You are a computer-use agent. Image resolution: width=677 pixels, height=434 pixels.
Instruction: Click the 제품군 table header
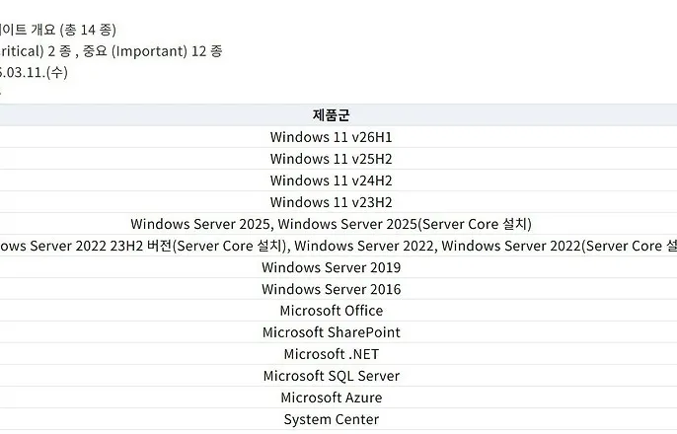click(x=332, y=115)
